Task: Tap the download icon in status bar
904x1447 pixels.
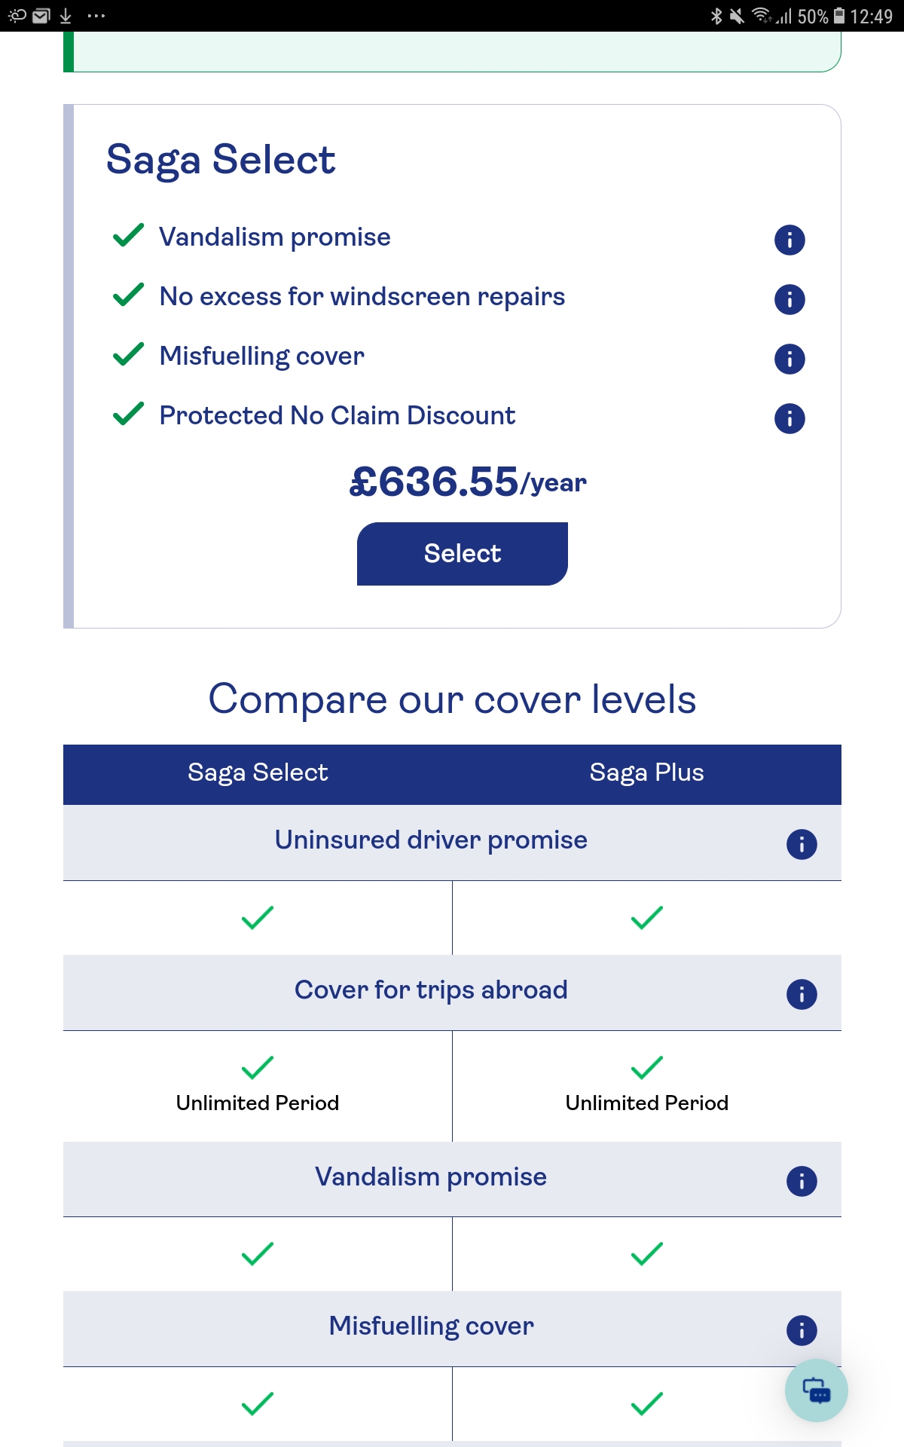Action: (x=66, y=16)
